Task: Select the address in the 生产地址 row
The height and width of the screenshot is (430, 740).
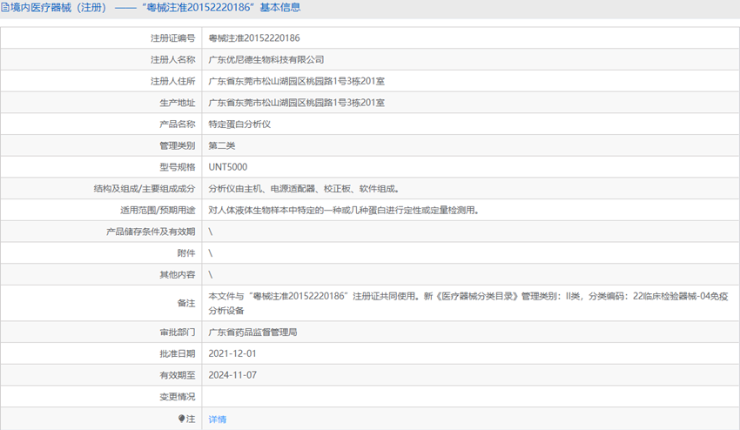Action: point(296,103)
